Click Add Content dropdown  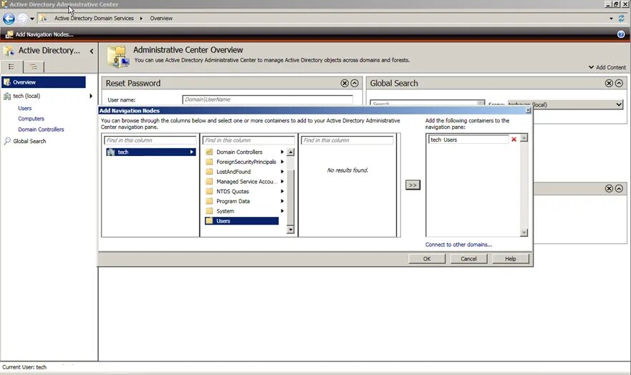click(x=607, y=67)
